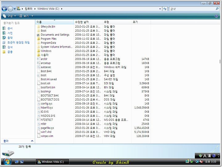
Task: Select the Boot.BAK file name
Action: pos(46,71)
